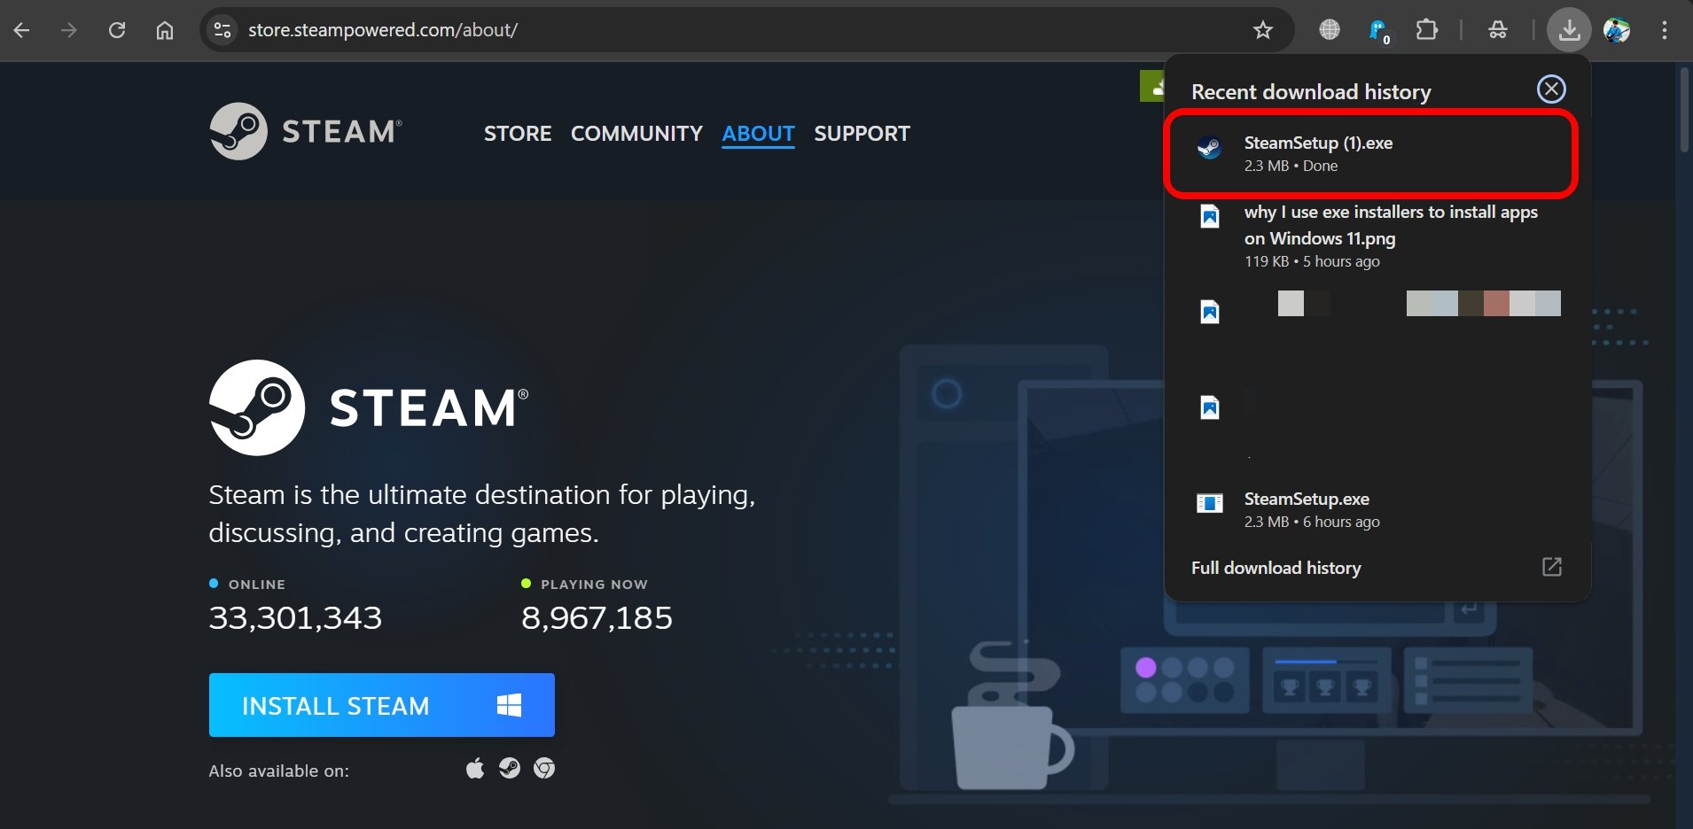Go to the browser home page
The image size is (1693, 829).
pyautogui.click(x=165, y=30)
